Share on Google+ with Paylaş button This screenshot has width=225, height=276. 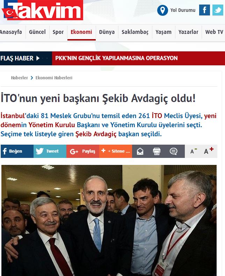pyautogui.click(x=83, y=151)
